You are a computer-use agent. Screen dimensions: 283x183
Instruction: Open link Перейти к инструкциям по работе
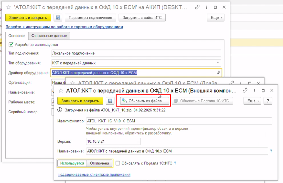tap(64, 27)
